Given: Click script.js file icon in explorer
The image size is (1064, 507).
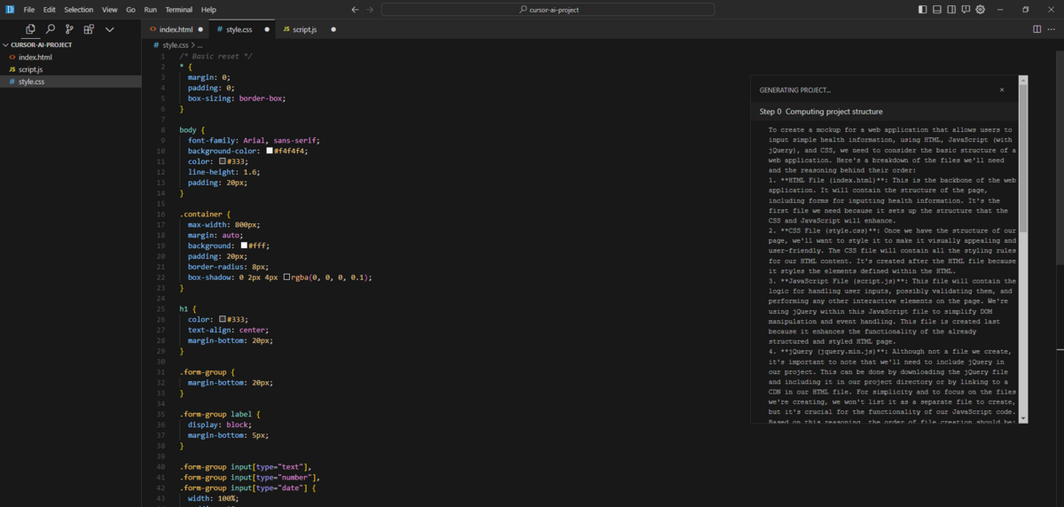Looking at the screenshot, I should point(12,69).
